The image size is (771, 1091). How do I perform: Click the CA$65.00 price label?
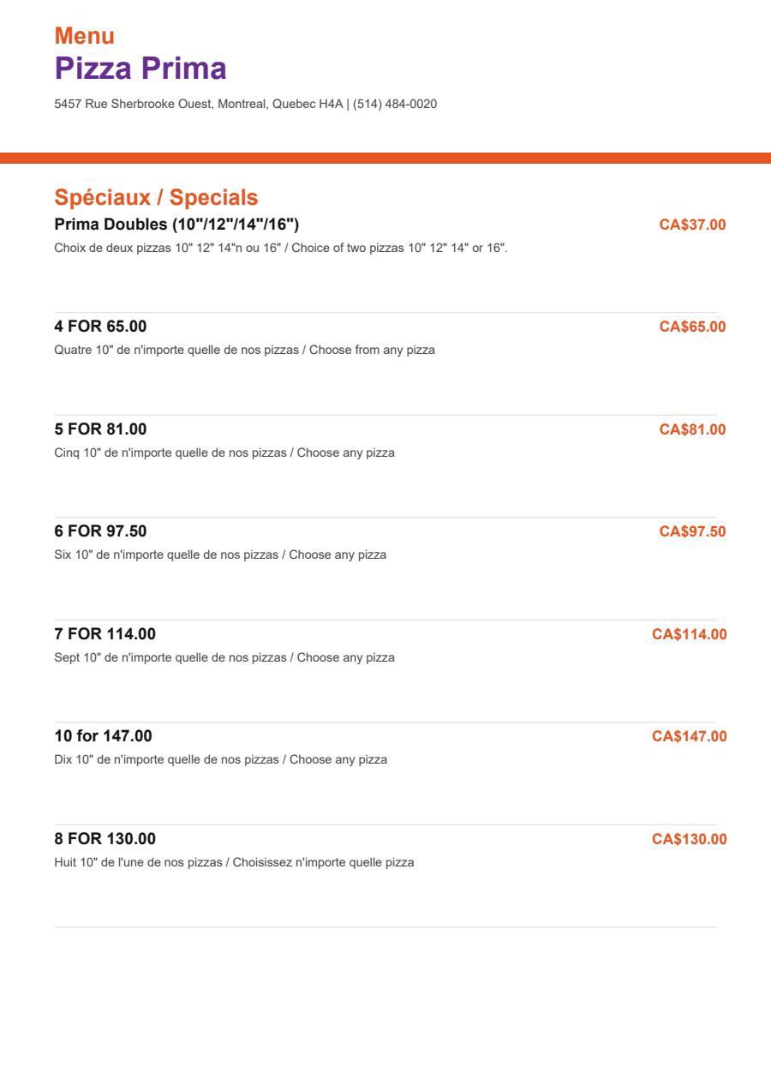tap(692, 327)
